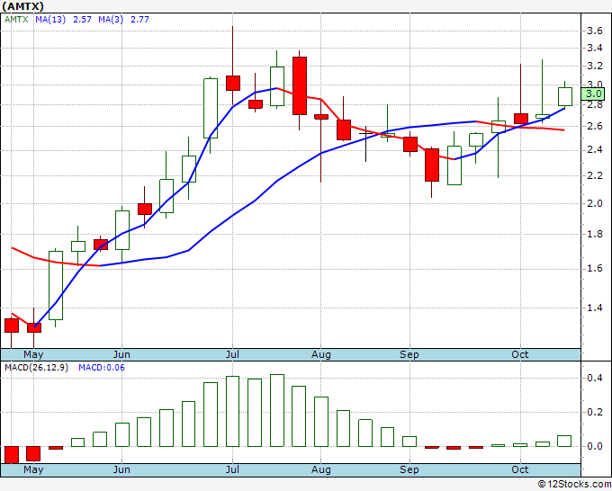
Task: Click the 1.8 price axis label
Action: [594, 235]
